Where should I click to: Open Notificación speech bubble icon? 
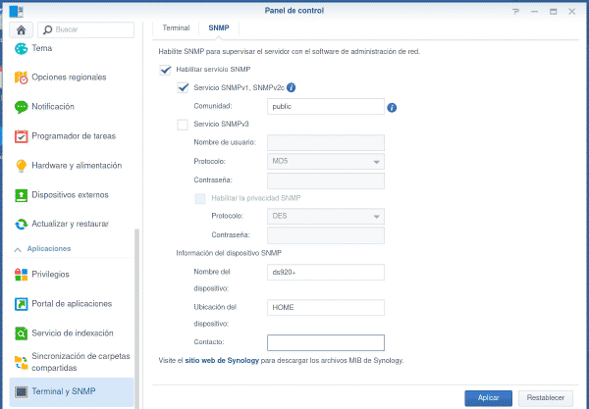(x=21, y=107)
